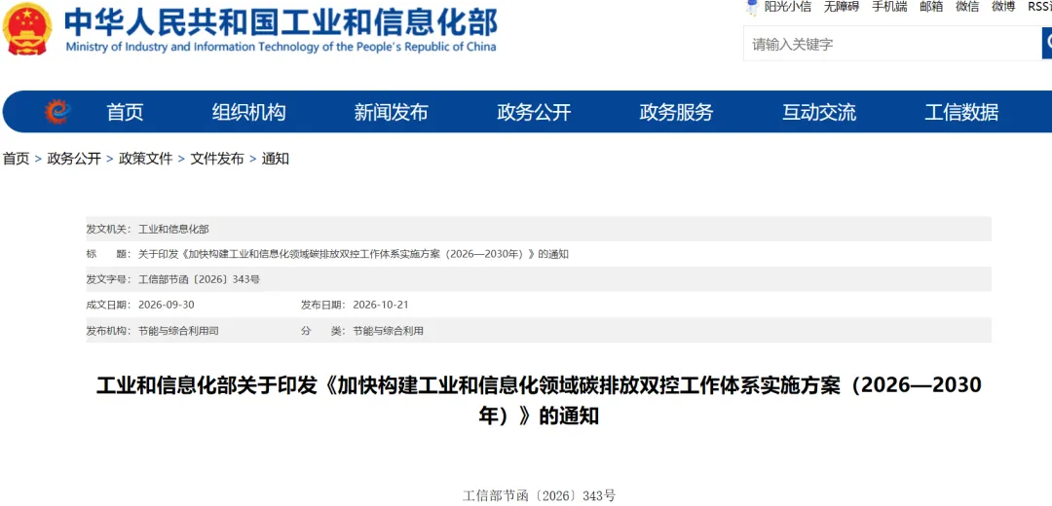Click the 微信 link
Viewport: 1052px width, 506px height.
pos(967,7)
